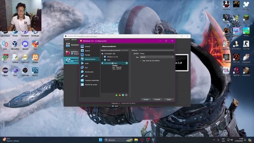This screenshot has width=254, height=143.
Task: Open the MySQL dolphin desktop shortcut
Action: click(35, 71)
